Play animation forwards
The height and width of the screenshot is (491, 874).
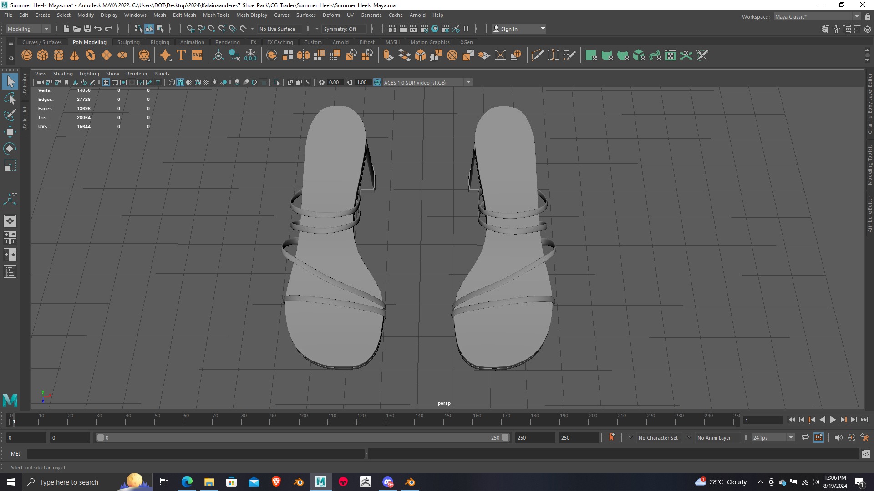coord(833,420)
